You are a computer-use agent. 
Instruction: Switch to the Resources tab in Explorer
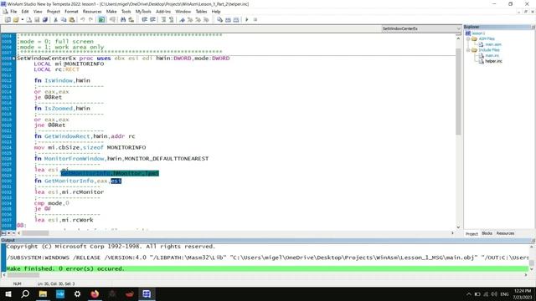(x=505, y=233)
